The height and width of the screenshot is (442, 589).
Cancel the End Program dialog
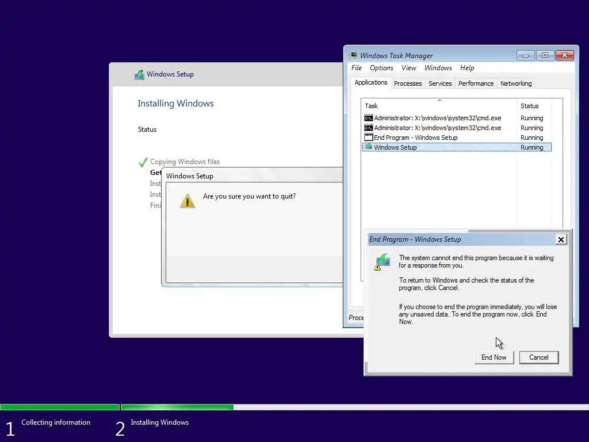[x=538, y=357]
